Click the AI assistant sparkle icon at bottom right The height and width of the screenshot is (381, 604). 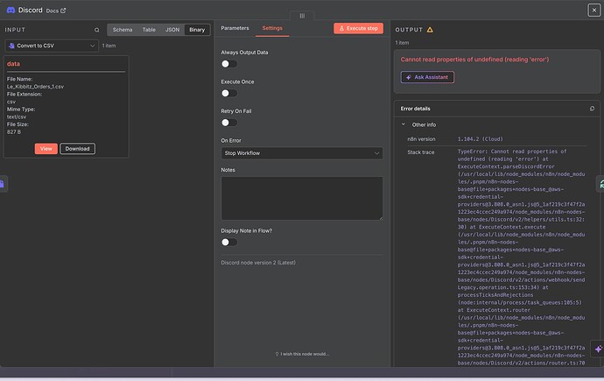tap(598, 349)
